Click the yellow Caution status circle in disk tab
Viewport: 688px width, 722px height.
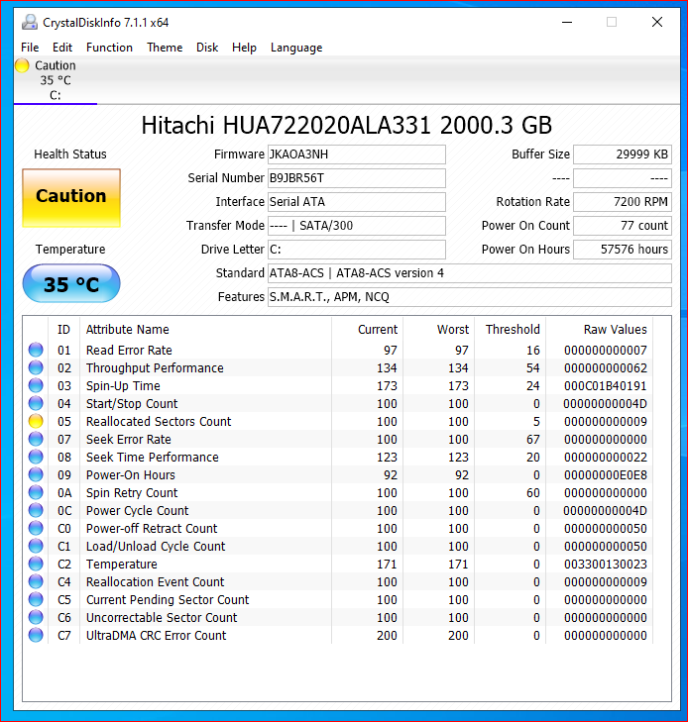(22, 65)
